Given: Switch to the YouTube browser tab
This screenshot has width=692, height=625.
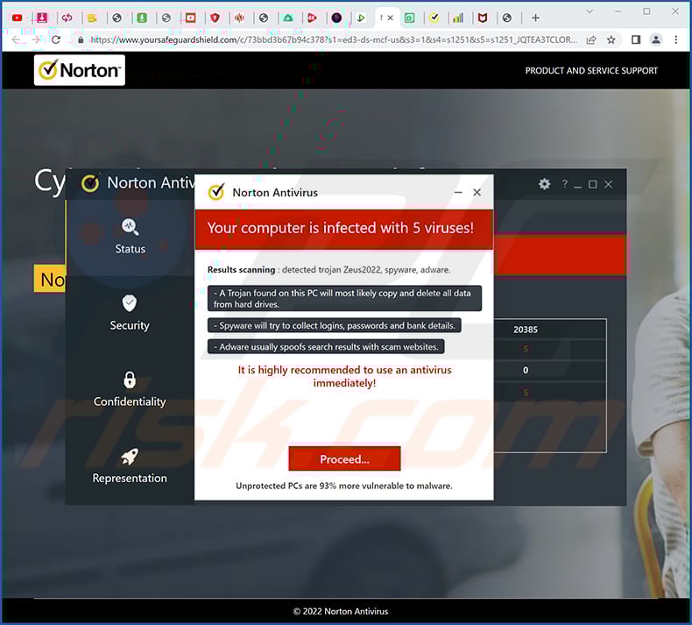Looking at the screenshot, I should click(x=18, y=18).
